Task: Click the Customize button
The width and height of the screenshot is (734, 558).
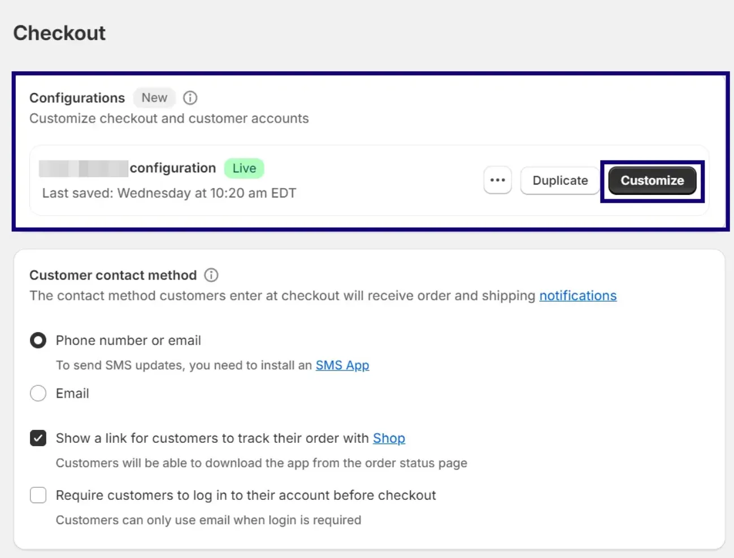Action: click(x=652, y=180)
